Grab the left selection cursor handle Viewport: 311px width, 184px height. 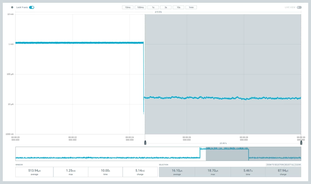click(x=145, y=143)
